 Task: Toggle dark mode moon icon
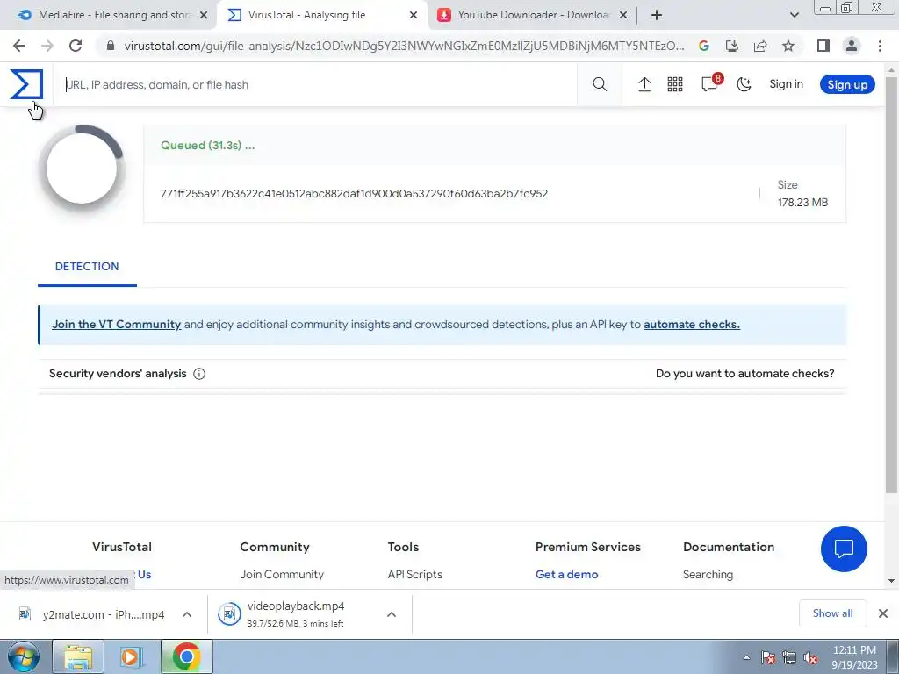pos(744,84)
